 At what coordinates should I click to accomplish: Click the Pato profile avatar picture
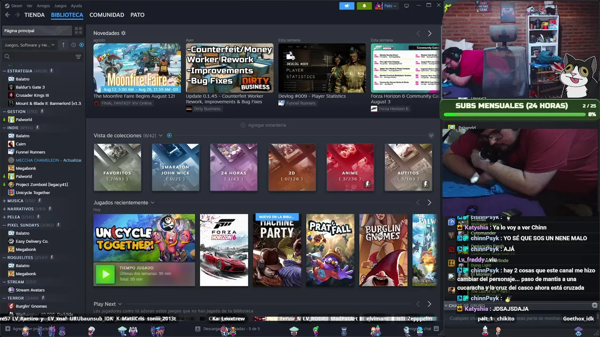[x=379, y=6]
